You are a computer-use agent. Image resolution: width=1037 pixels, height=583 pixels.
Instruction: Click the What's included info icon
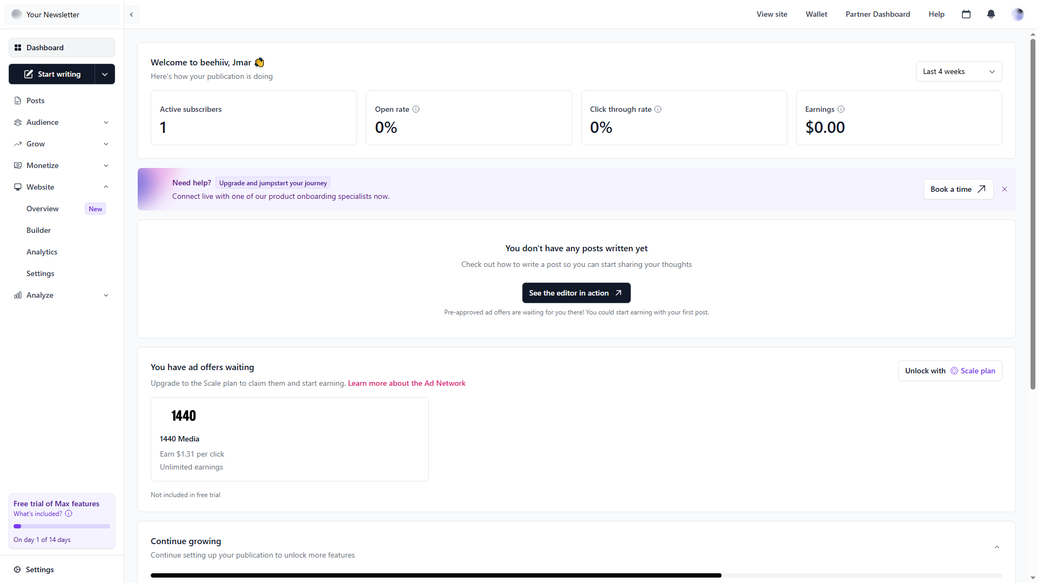point(69,514)
